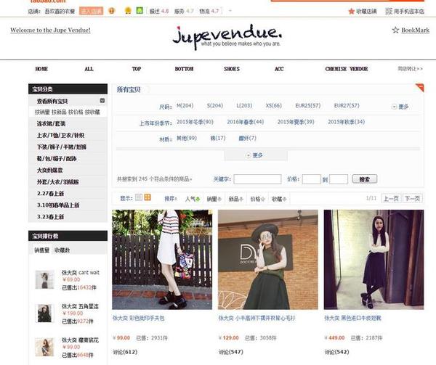Image resolution: width=436 pixels, height=365 pixels.
Task: Expand 更多 size options in 尺码 row
Action: point(400,107)
